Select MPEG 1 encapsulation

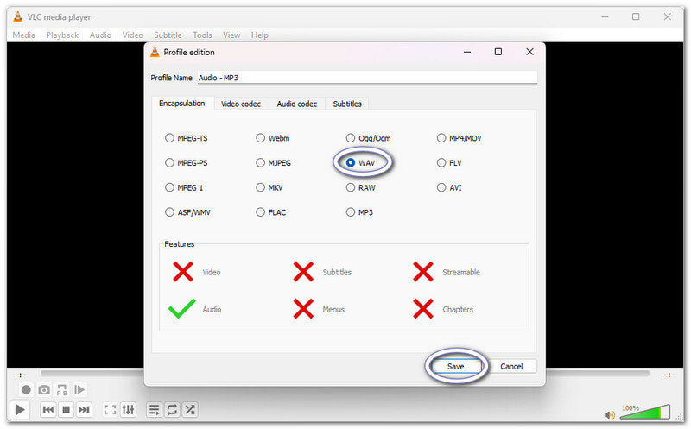click(184, 187)
